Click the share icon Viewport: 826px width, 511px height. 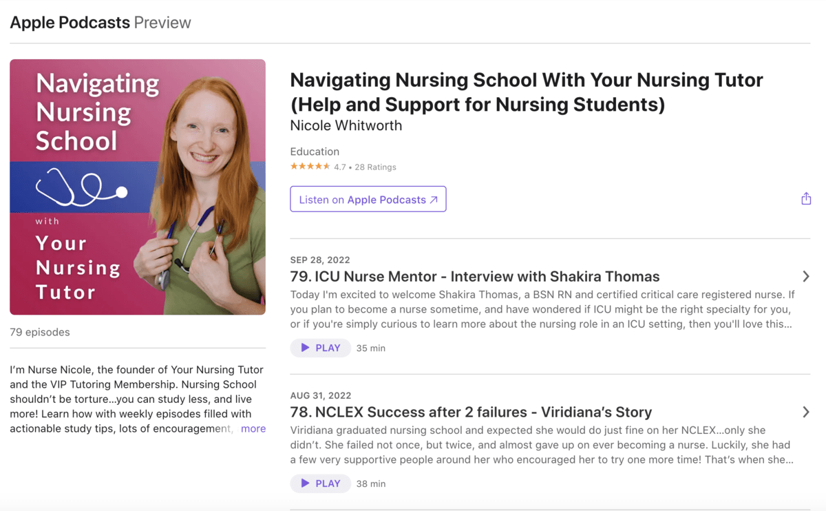[806, 199]
